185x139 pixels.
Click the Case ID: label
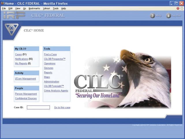point(19,107)
